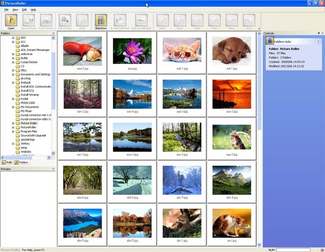Switch to the Rolls tab
The width and height of the screenshot is (325, 252).
click(7, 162)
